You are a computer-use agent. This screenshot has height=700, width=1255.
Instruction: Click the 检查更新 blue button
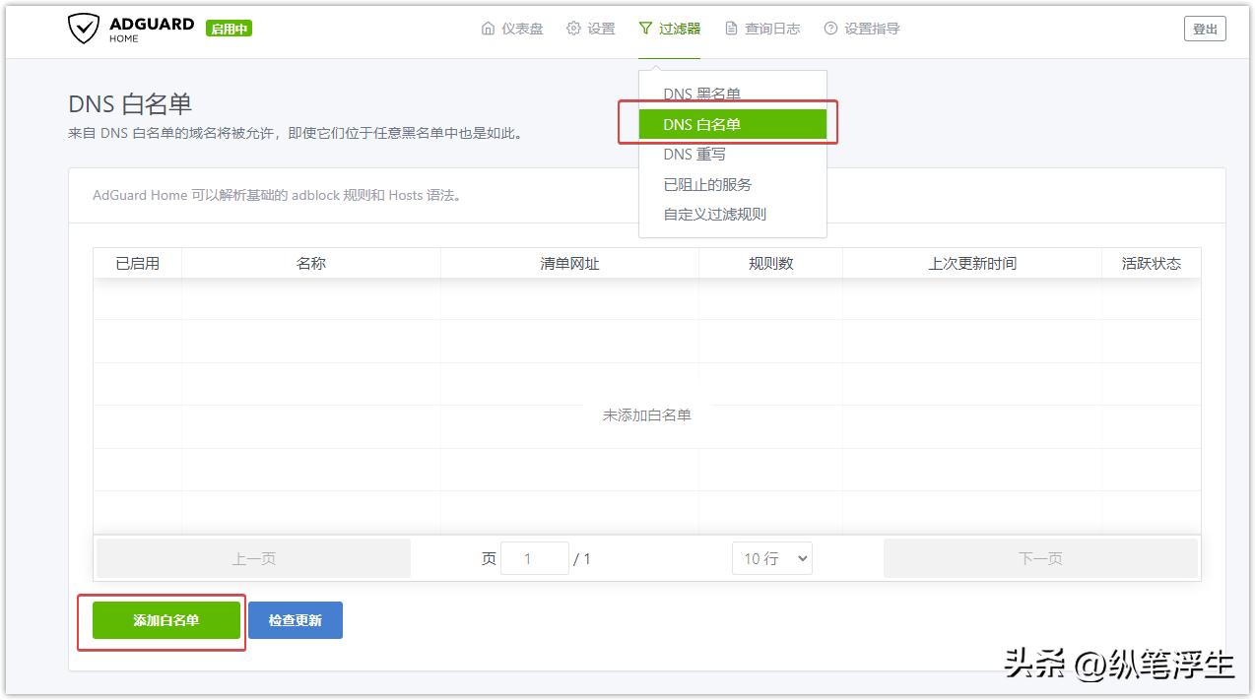pos(296,619)
